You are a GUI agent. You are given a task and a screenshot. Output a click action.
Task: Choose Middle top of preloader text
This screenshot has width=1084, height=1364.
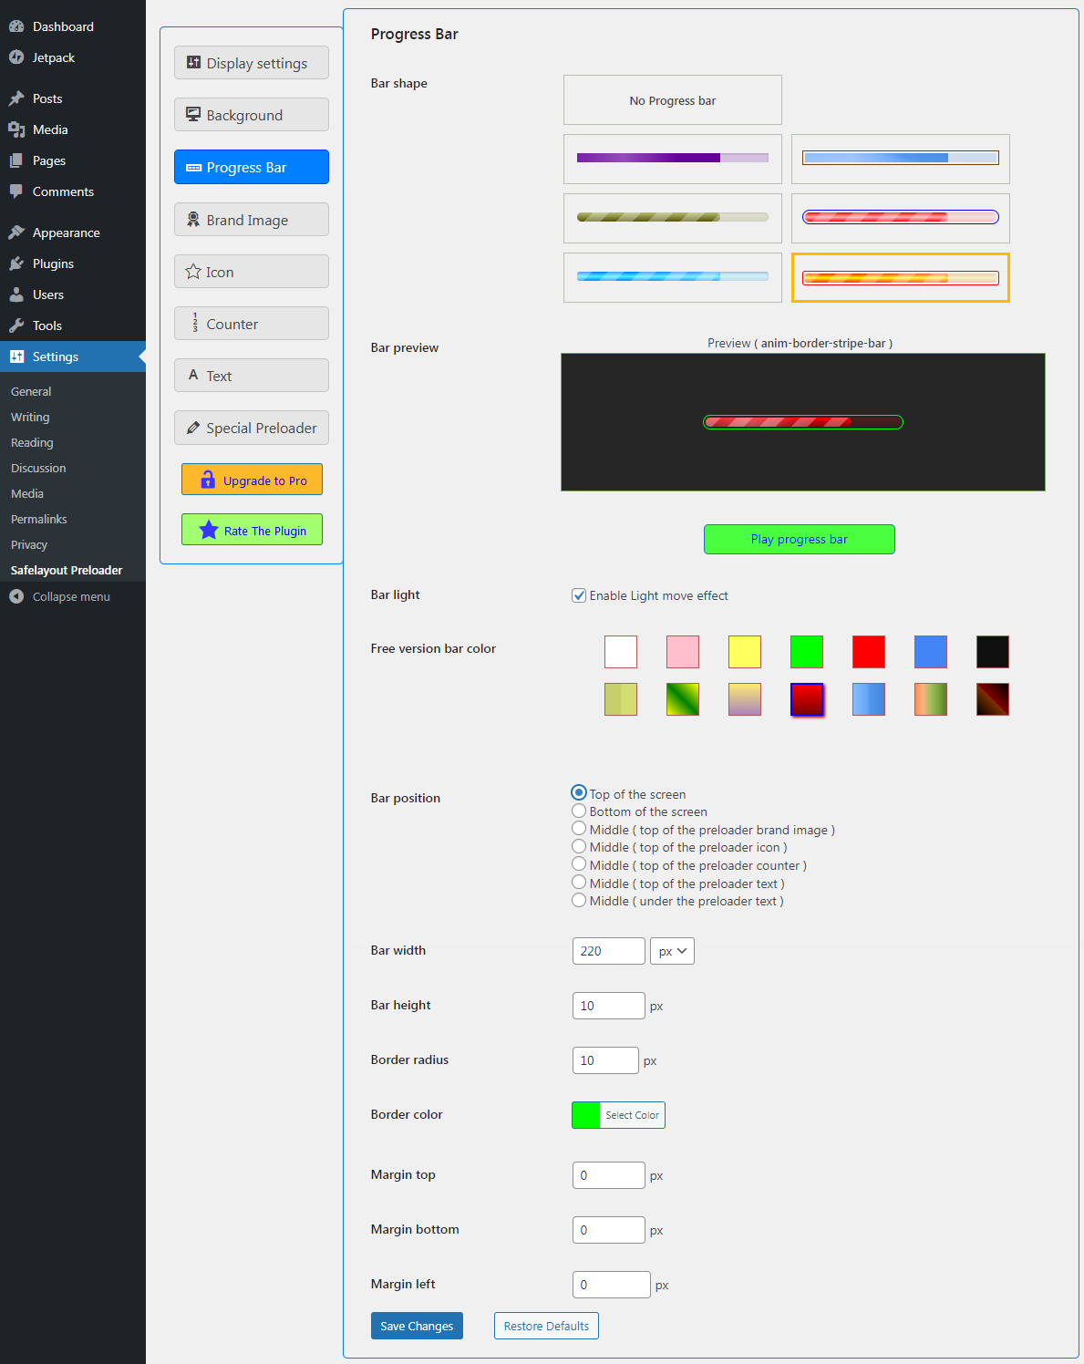(x=579, y=883)
